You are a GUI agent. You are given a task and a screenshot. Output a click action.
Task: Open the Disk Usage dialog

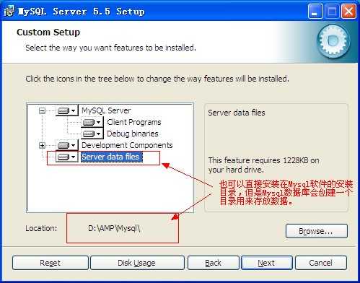pyautogui.click(x=137, y=263)
